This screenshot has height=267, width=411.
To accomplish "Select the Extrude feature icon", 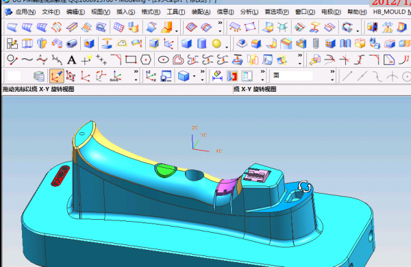I will [27, 44].
